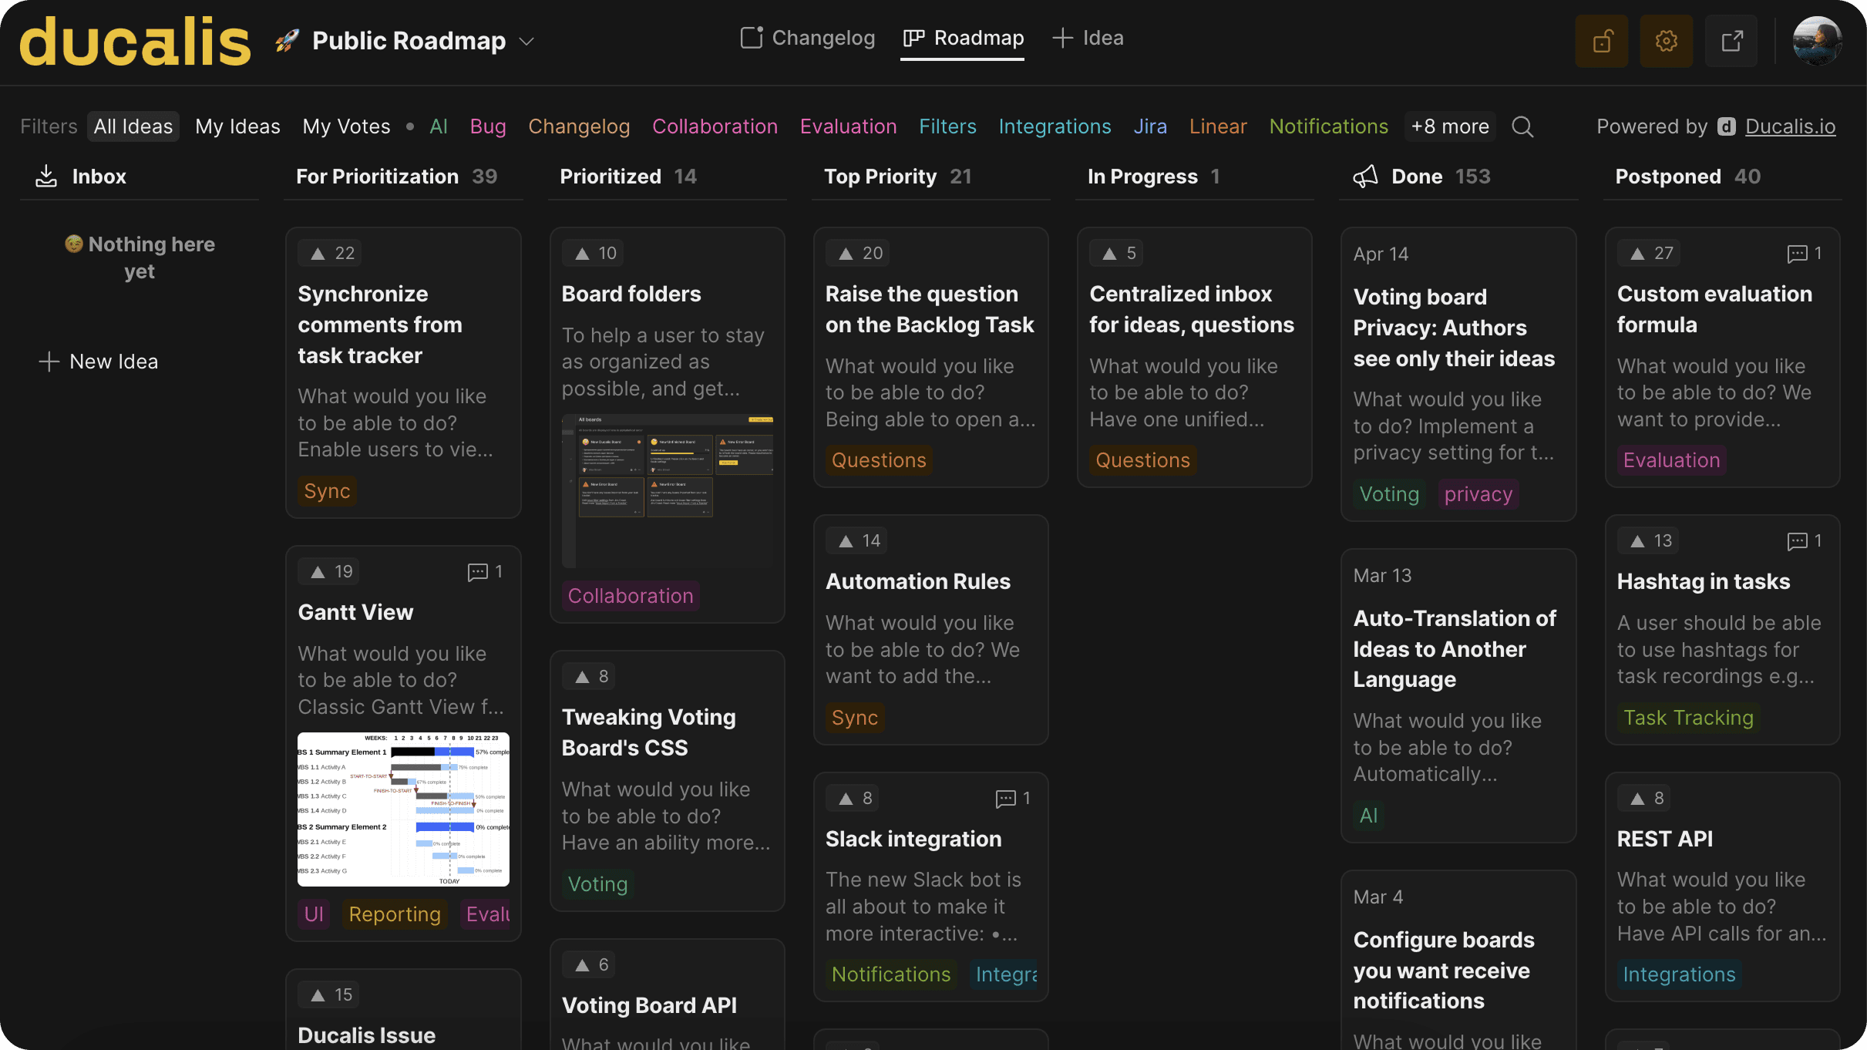Click the Inbox tray icon
Image resolution: width=1867 pixels, height=1050 pixels.
click(46, 176)
